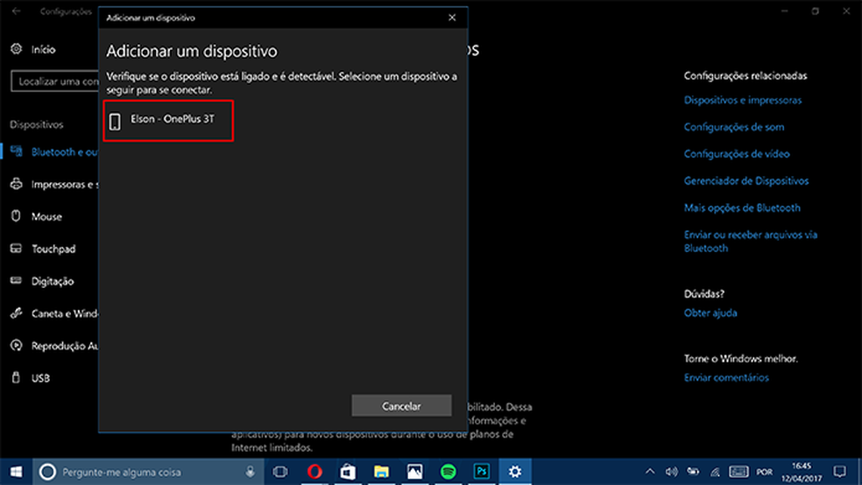Click POR language indicator
This screenshot has width=862, height=485.
pyautogui.click(x=765, y=472)
